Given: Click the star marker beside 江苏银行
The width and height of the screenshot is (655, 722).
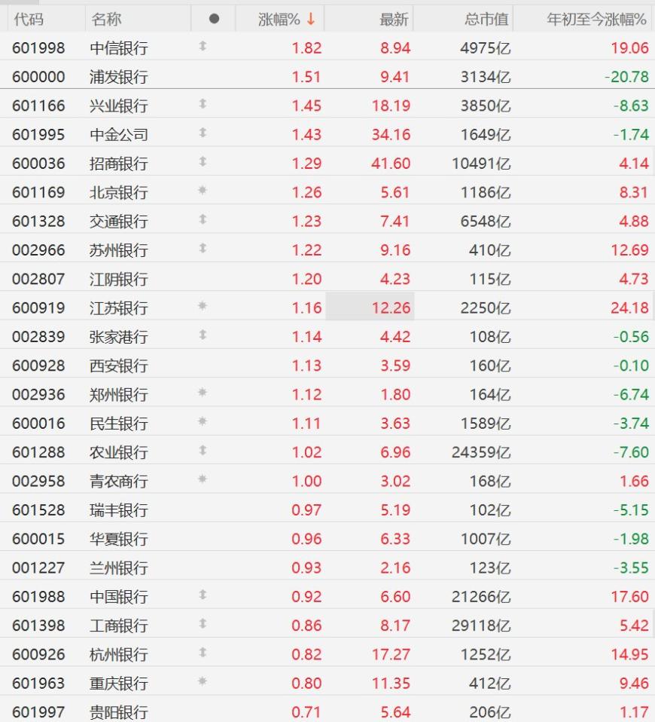Looking at the screenshot, I should click(x=203, y=306).
